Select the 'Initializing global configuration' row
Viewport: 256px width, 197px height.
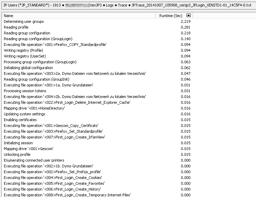pyautogui.click(x=28, y=68)
